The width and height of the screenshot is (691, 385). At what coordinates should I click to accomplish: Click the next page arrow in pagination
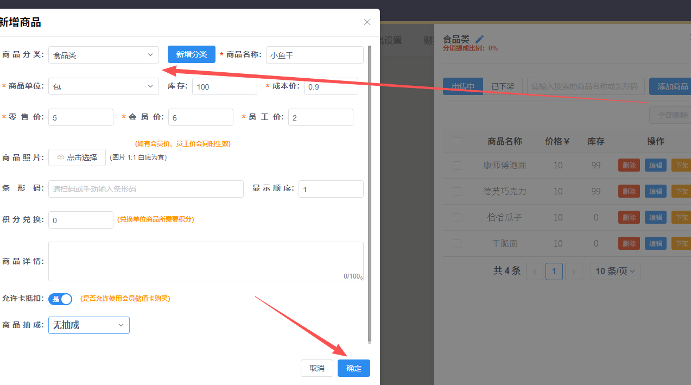click(573, 271)
